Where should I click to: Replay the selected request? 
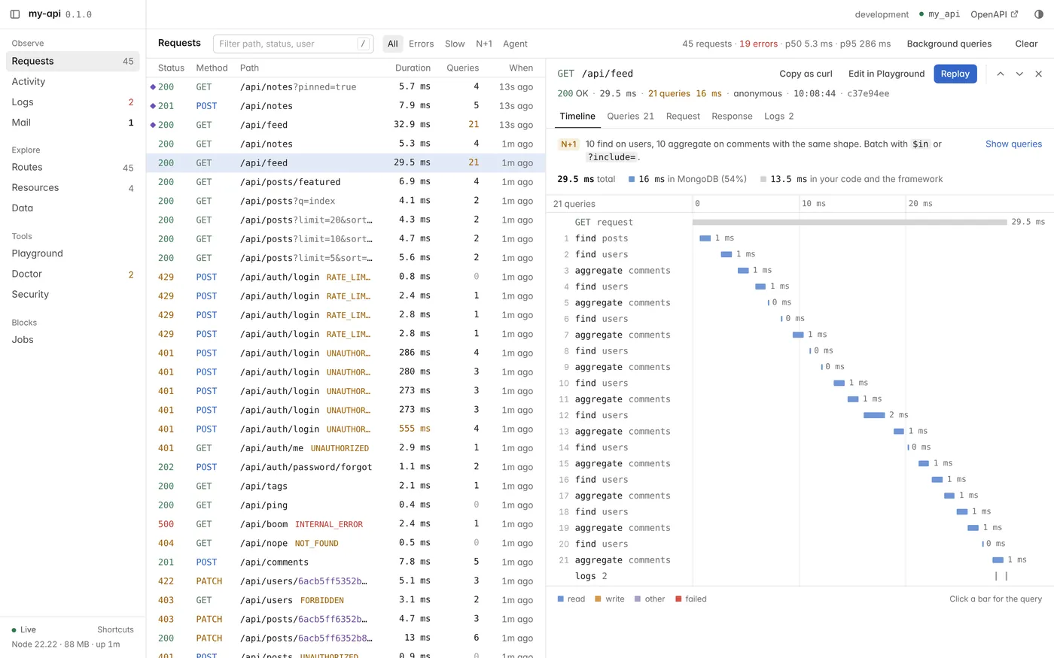point(955,74)
